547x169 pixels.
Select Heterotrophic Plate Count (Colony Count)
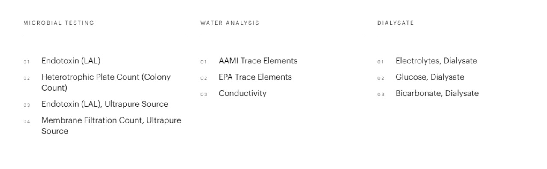click(106, 83)
